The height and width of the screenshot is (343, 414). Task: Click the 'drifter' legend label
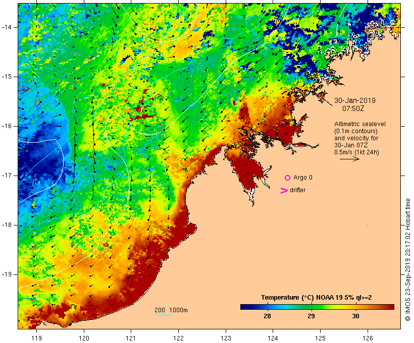297,190
